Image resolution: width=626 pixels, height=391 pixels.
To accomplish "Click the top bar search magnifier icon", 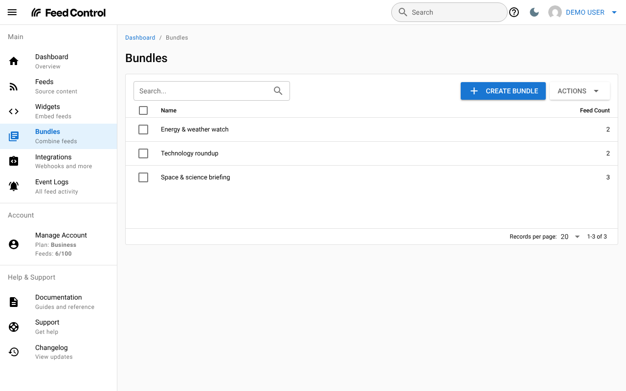I will [403, 12].
